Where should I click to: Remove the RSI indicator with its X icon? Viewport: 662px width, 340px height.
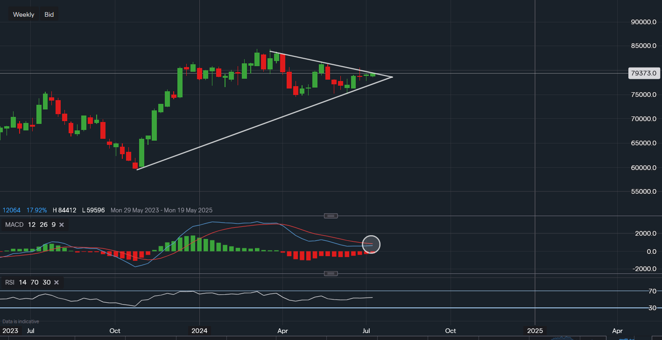coord(56,282)
